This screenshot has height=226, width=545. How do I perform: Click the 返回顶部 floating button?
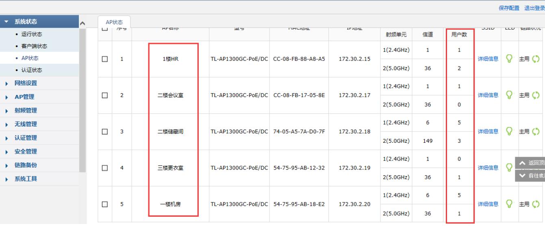(x=530, y=163)
